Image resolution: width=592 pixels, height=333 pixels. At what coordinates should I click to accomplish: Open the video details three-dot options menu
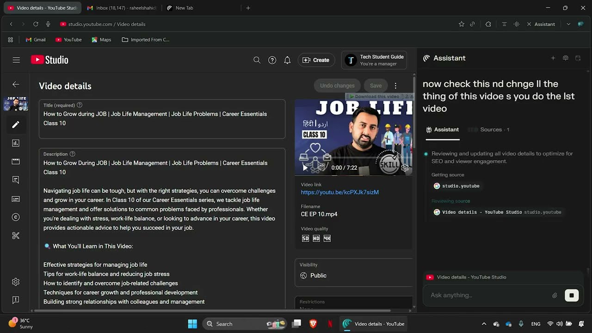point(395,86)
